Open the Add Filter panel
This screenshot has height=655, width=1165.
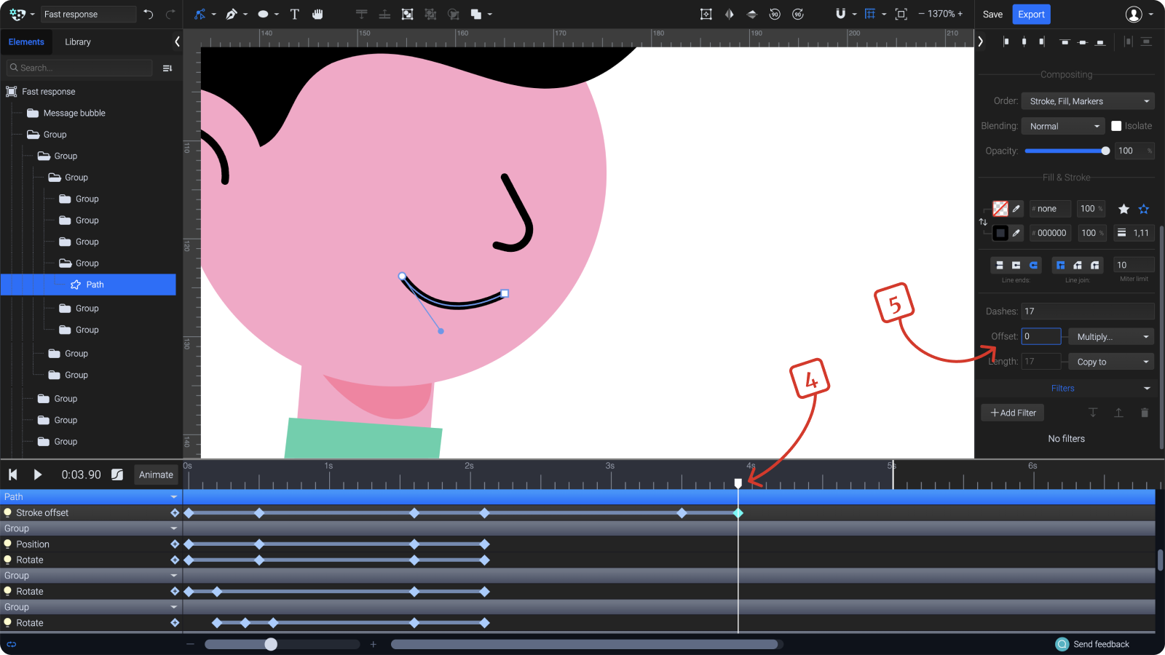point(1012,413)
